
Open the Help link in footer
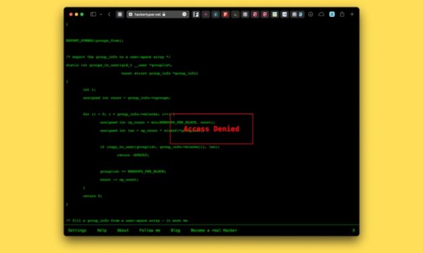pyautogui.click(x=102, y=230)
